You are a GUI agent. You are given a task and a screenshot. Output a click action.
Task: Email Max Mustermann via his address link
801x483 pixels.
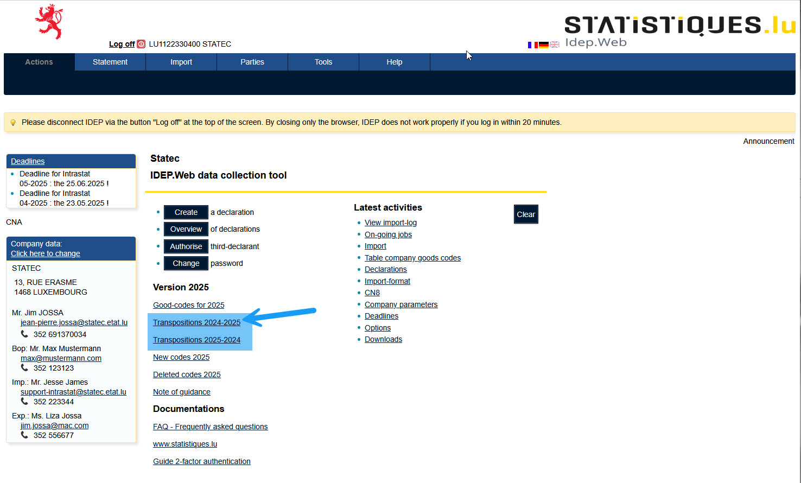[x=61, y=358]
